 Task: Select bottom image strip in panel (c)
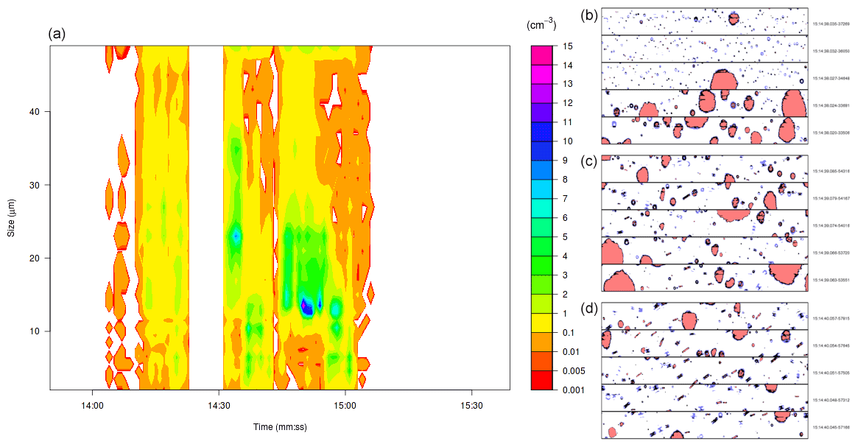(x=705, y=278)
